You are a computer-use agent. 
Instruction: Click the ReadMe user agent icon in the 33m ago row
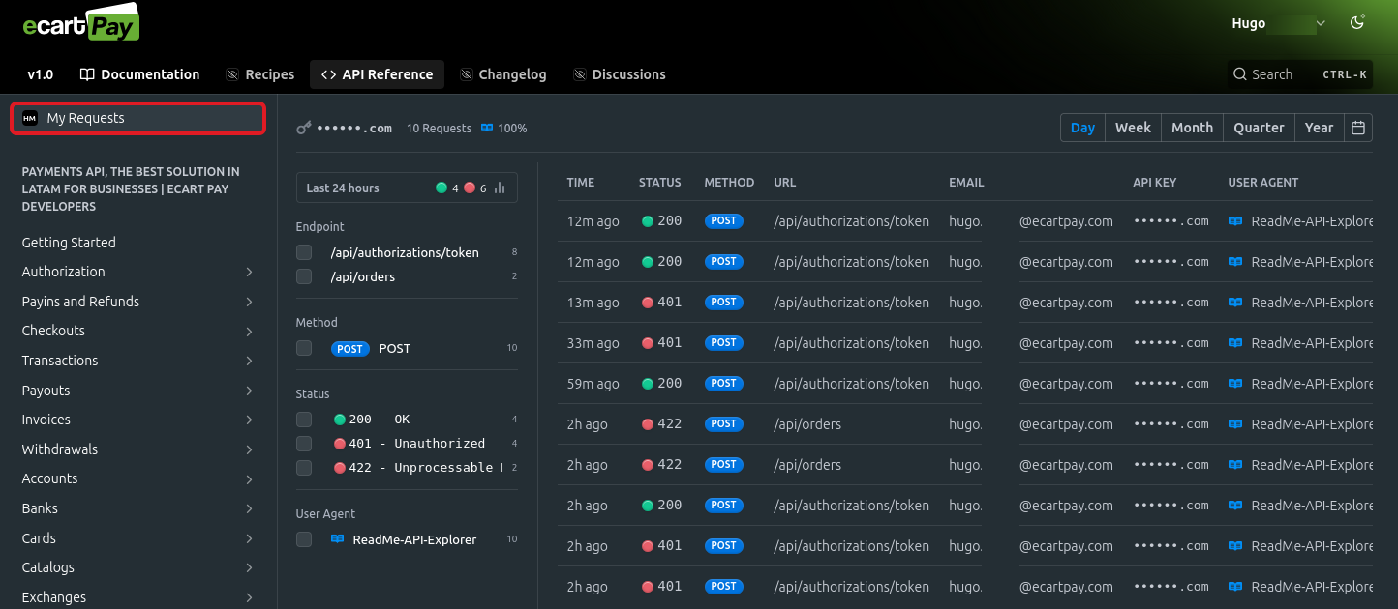pyautogui.click(x=1235, y=343)
